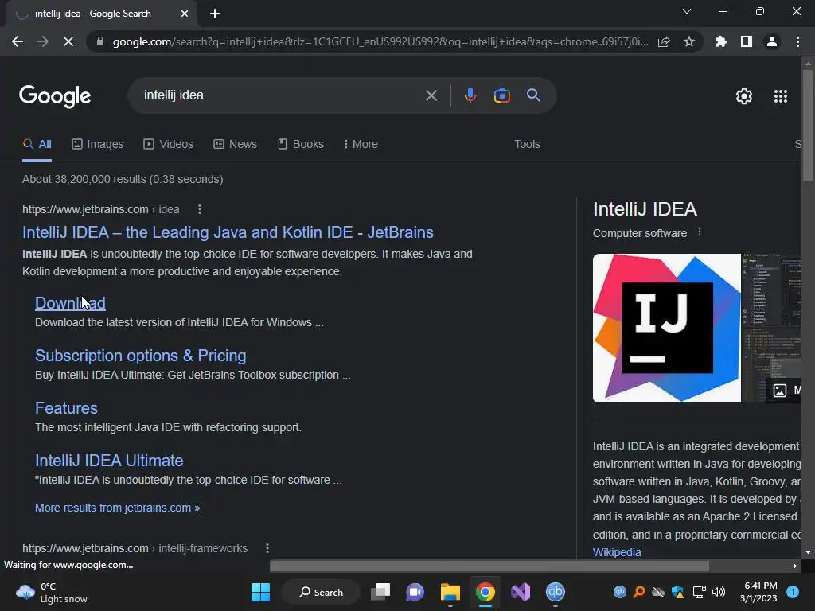Click inside the intellij idea search field
The height and width of the screenshot is (611, 815).
281,95
